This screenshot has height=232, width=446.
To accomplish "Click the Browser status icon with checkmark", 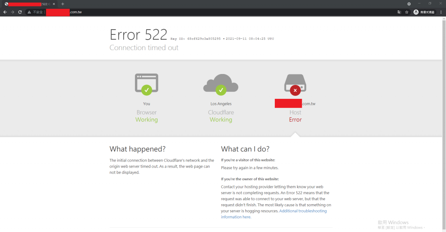I will pyautogui.click(x=146, y=84).
